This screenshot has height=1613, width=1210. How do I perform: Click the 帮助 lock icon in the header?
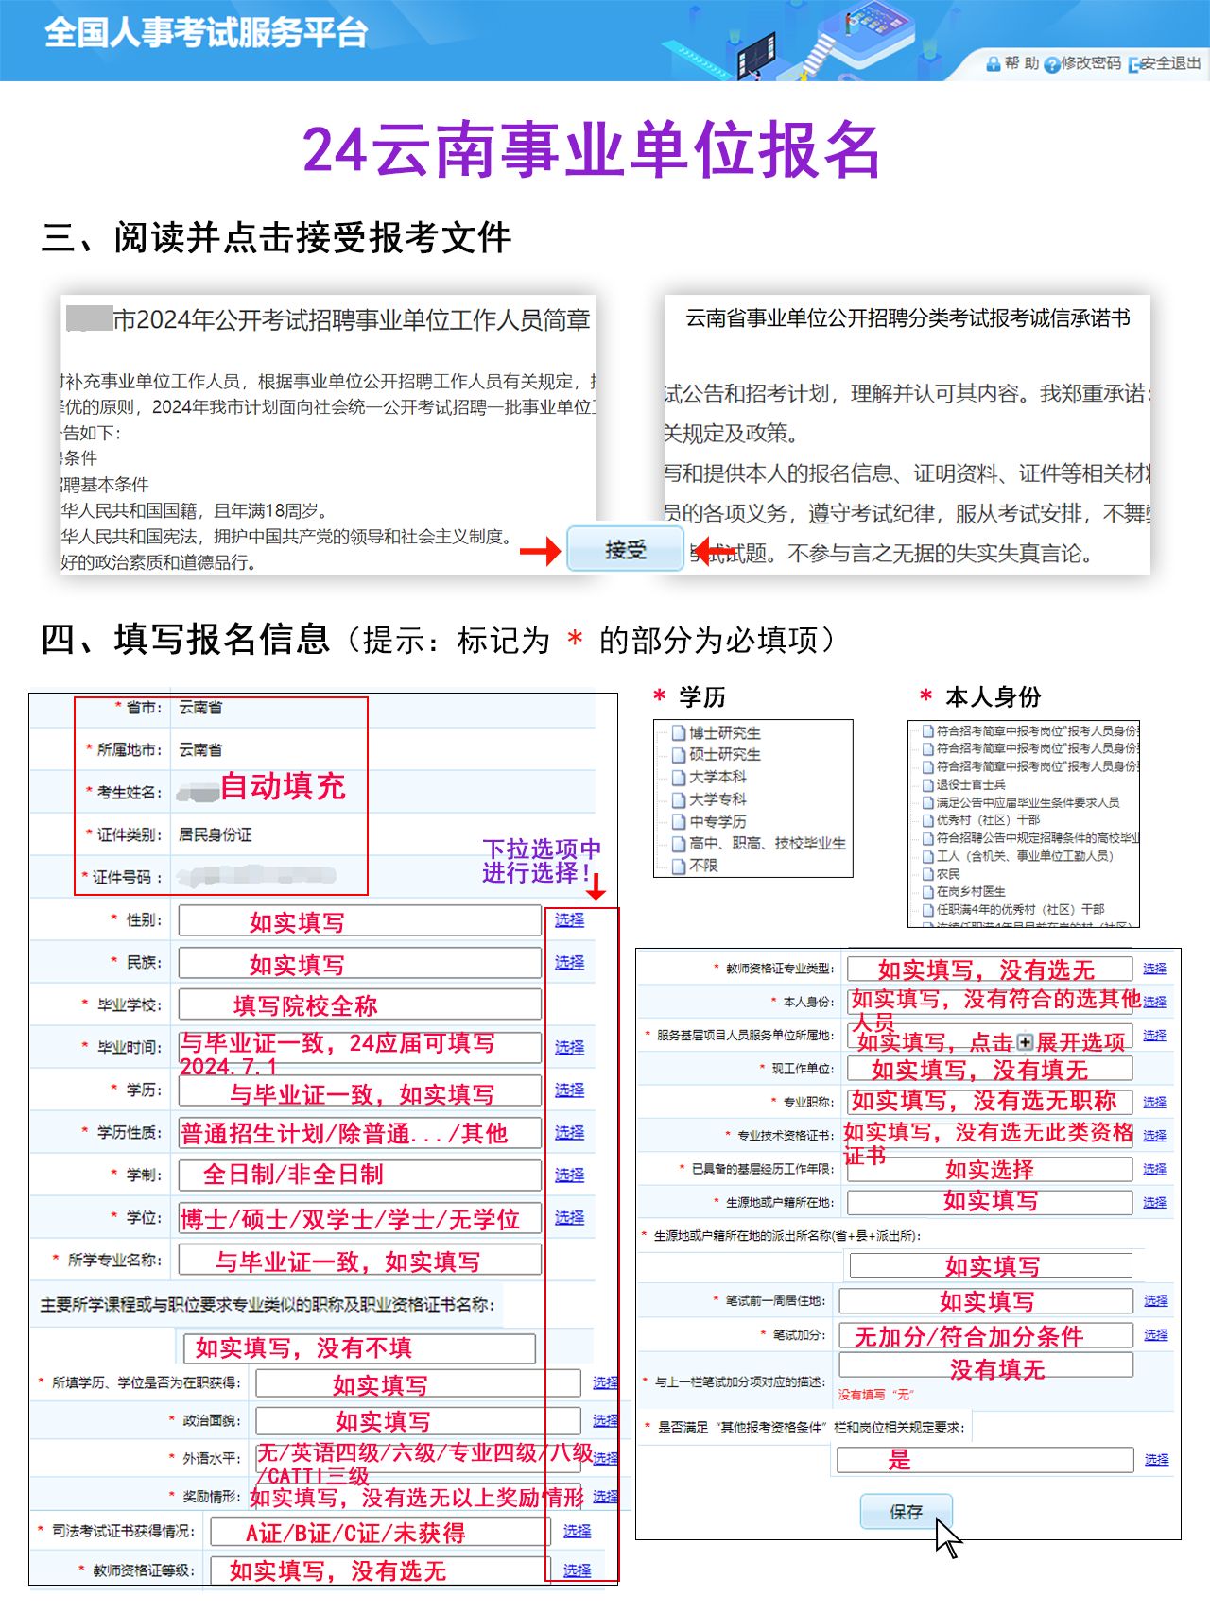coord(993,64)
